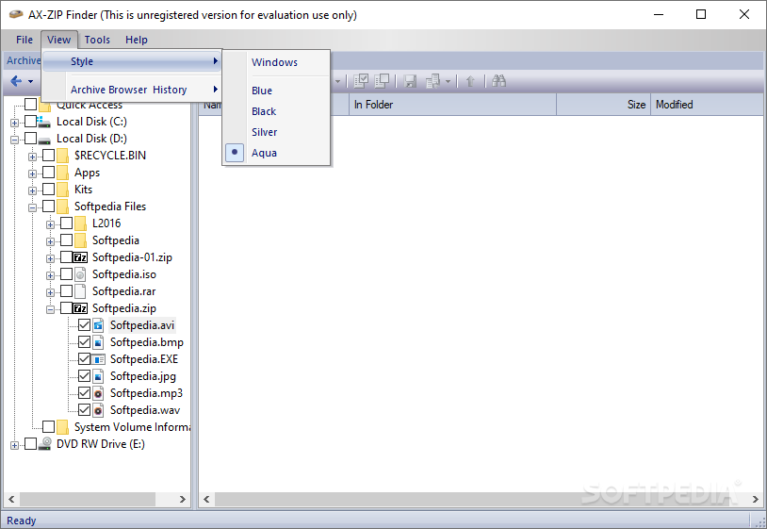Click the back arrow in archive browser toolbar
Image resolution: width=767 pixels, height=529 pixels.
(x=16, y=81)
